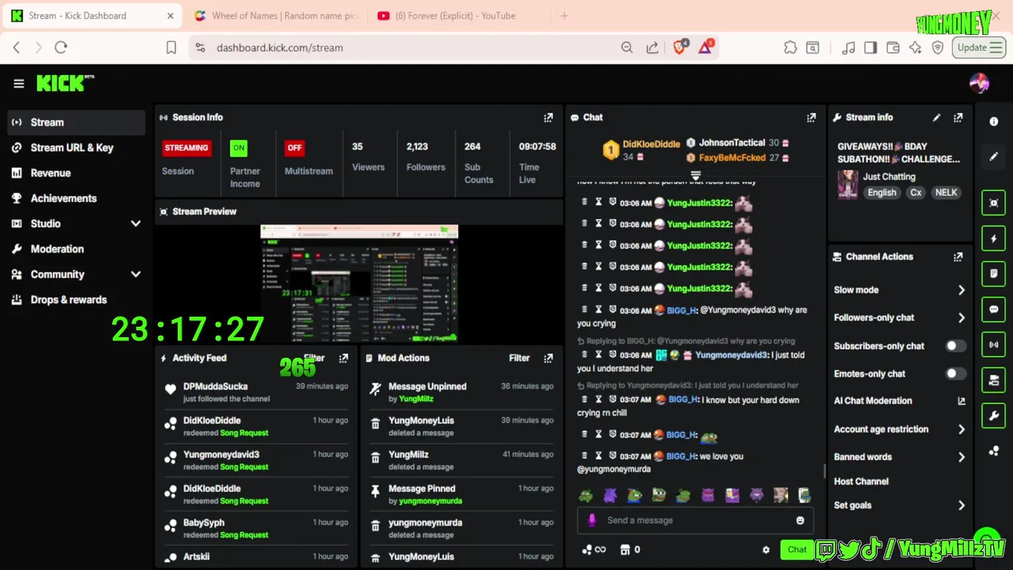Screen dimensions: 1013x570
Task: Open a new browser tab
Action: coord(564,16)
